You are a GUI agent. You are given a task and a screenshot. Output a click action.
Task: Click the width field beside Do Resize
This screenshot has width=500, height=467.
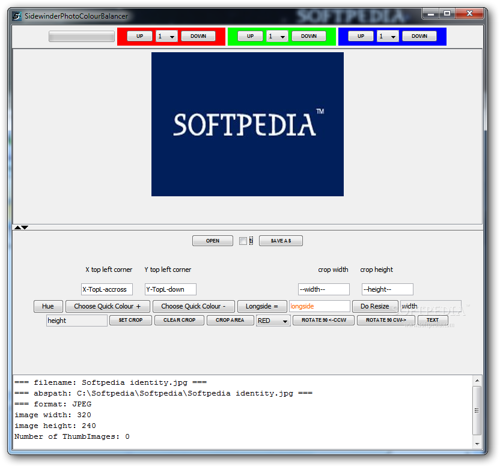point(430,306)
